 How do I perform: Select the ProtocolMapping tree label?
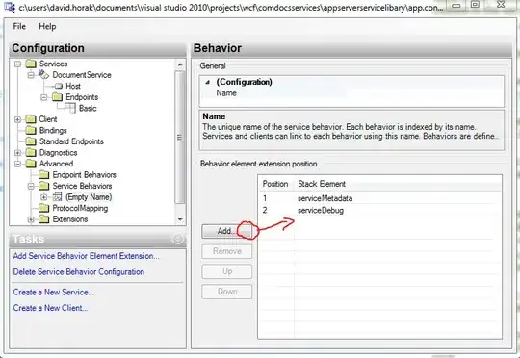(x=80, y=208)
